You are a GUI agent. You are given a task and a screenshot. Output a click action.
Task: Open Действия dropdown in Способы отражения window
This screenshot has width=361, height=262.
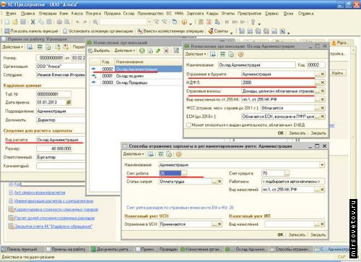point(134,154)
